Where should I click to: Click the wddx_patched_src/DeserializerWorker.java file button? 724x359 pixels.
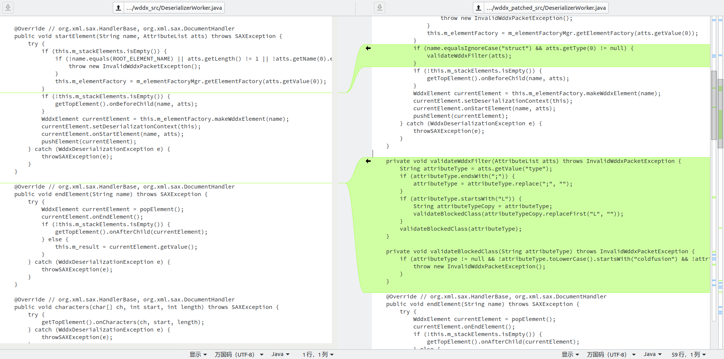point(546,8)
